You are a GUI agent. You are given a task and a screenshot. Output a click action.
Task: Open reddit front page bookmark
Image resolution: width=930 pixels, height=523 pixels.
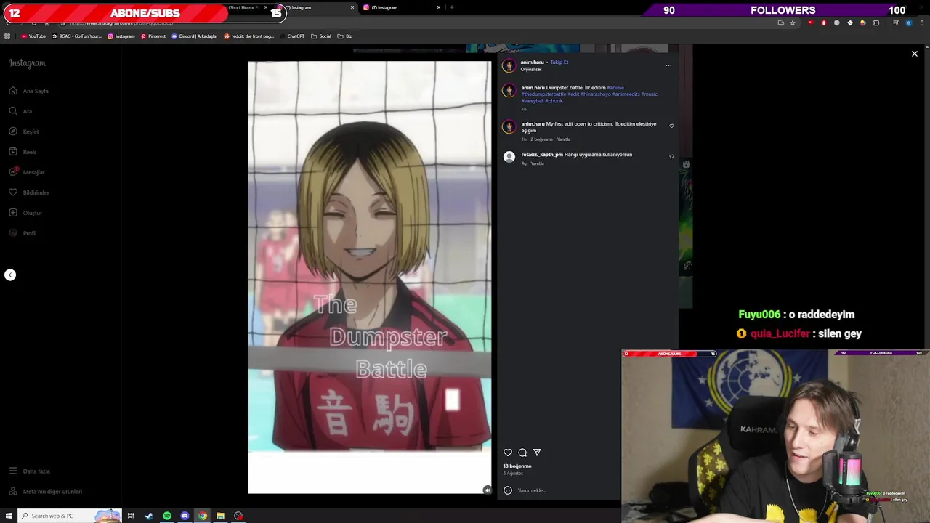point(249,36)
